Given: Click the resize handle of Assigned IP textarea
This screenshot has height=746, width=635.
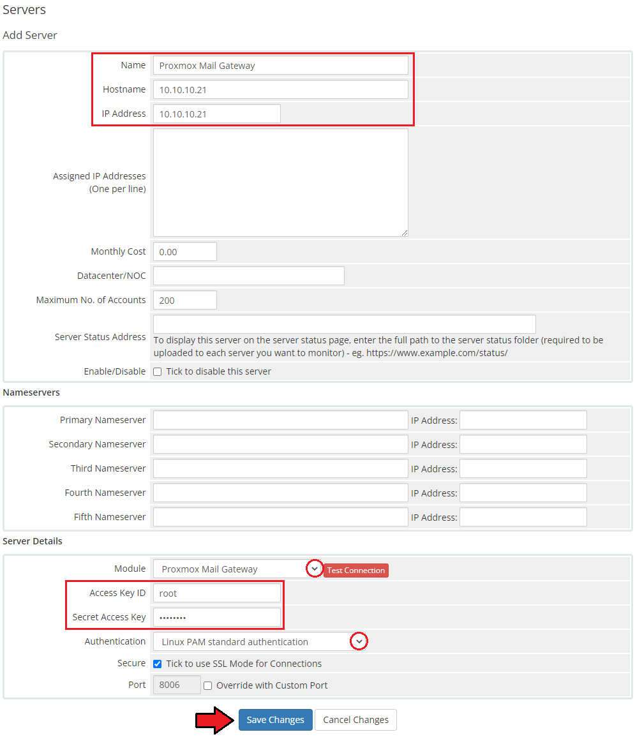Looking at the screenshot, I should pos(405,233).
